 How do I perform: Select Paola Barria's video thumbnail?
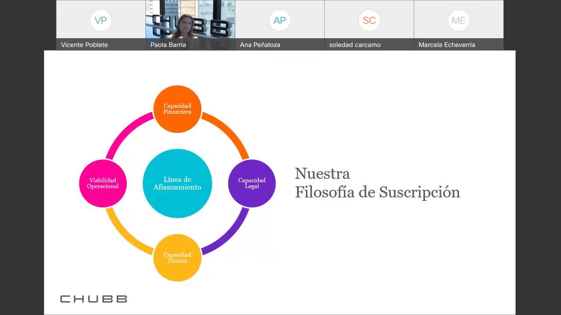(190, 20)
